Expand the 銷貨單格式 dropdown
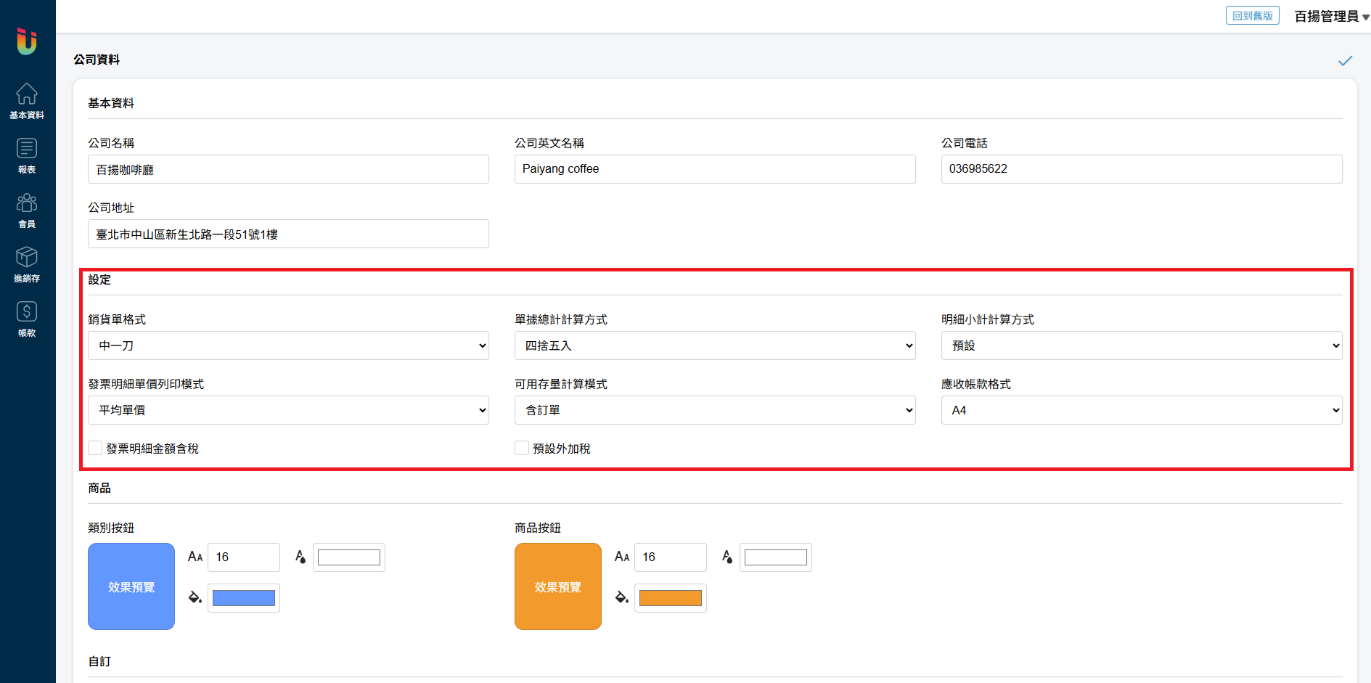The height and width of the screenshot is (683, 1371). pos(288,345)
